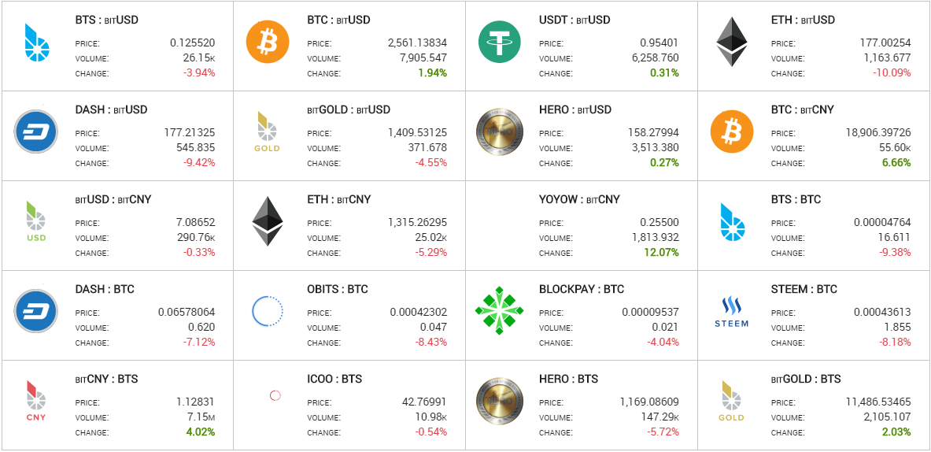Select the BTS : BTC market heading
This screenshot has height=452, width=931.
click(796, 199)
